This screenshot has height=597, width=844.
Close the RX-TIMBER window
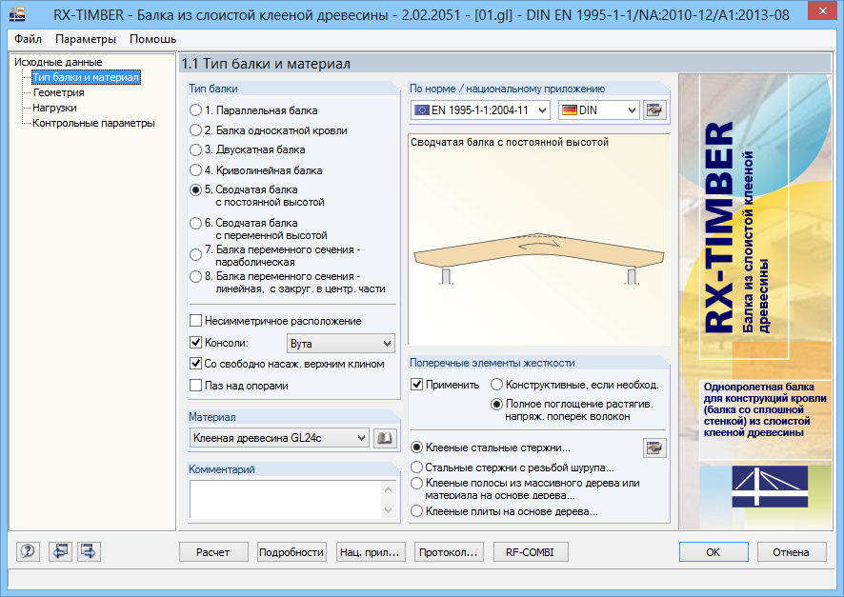tap(822, 11)
